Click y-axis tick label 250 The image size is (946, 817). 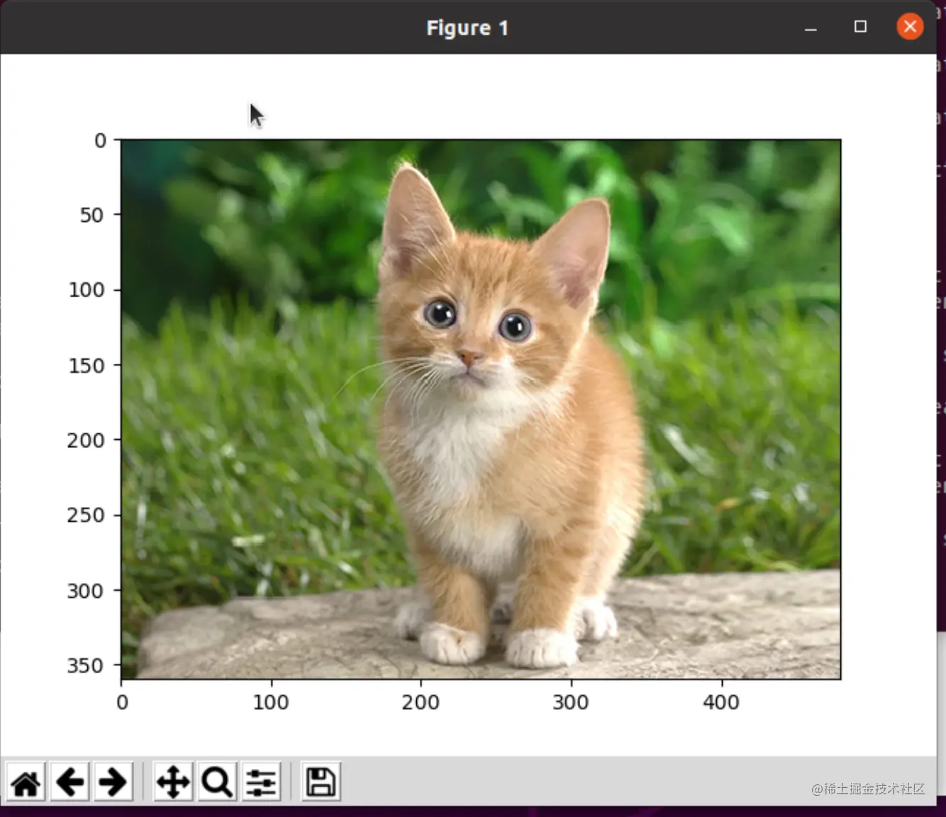tap(85, 515)
